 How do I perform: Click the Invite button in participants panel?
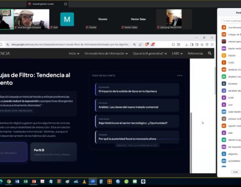(x=235, y=172)
